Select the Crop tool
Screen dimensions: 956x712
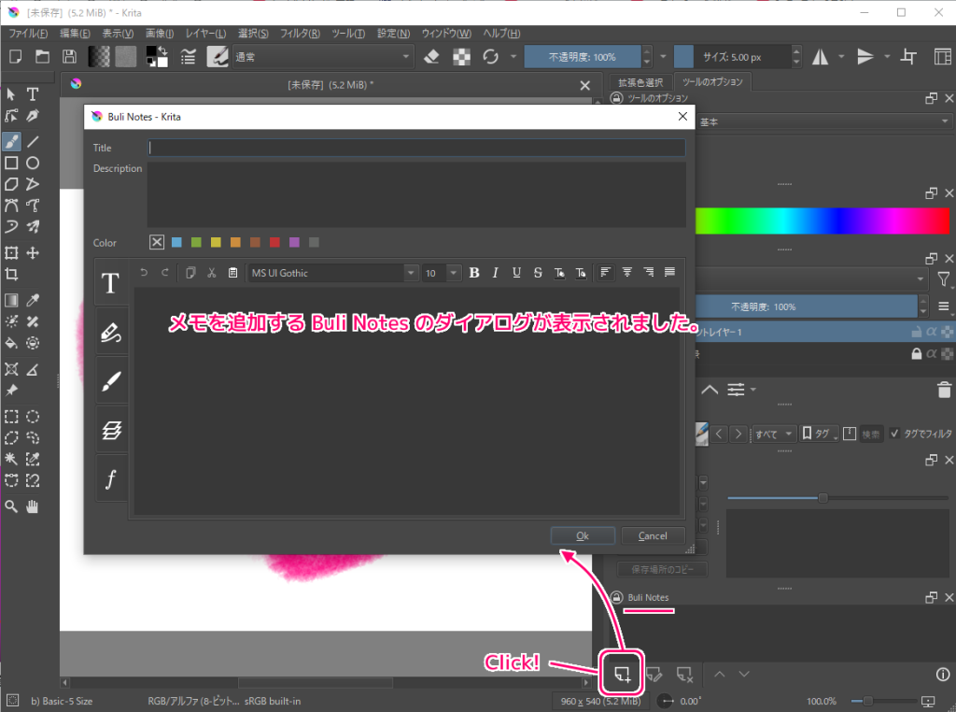(11, 274)
